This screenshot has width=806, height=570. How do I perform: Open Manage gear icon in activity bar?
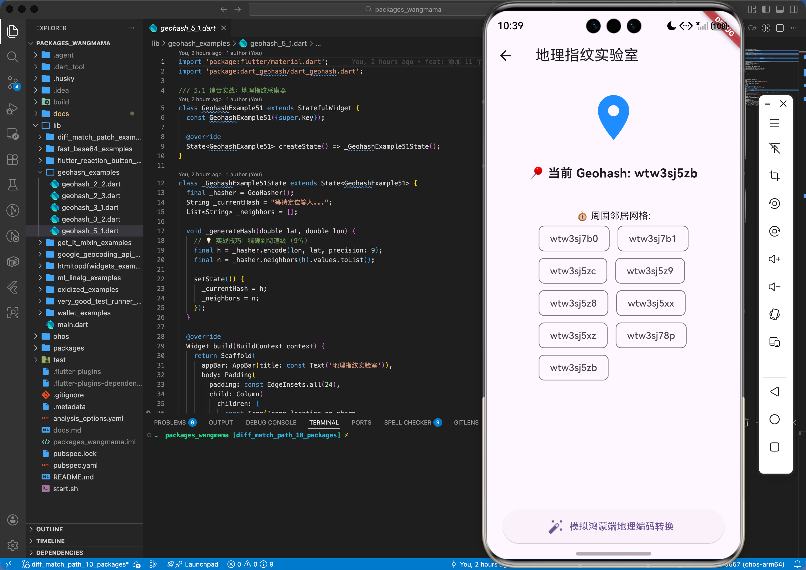click(x=13, y=545)
